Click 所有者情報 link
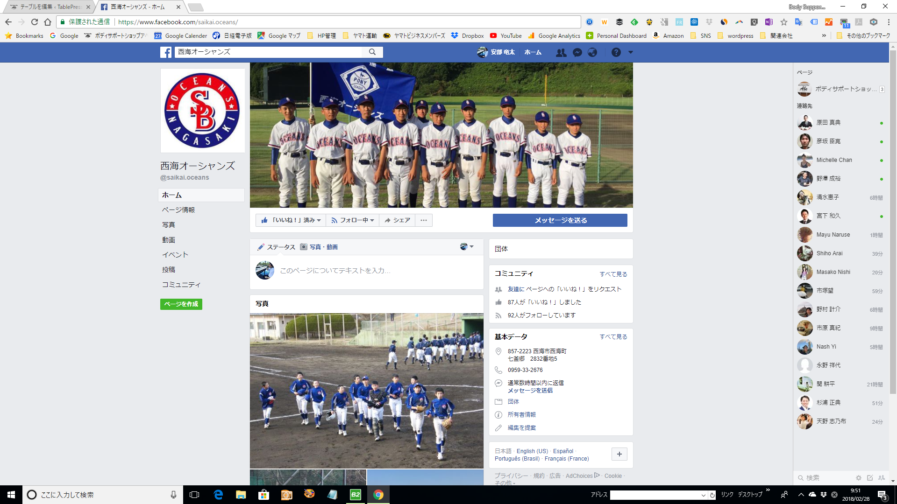The height and width of the screenshot is (504, 897). click(x=522, y=415)
